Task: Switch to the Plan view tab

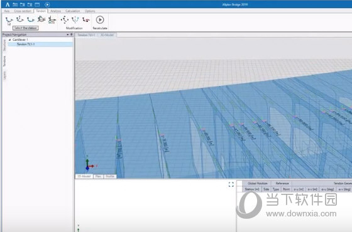Action: (x=98, y=176)
